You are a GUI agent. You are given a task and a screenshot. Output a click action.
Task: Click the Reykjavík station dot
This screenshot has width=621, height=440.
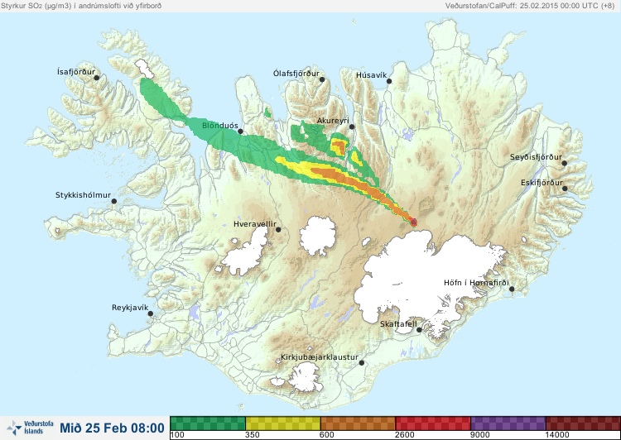coord(151,313)
